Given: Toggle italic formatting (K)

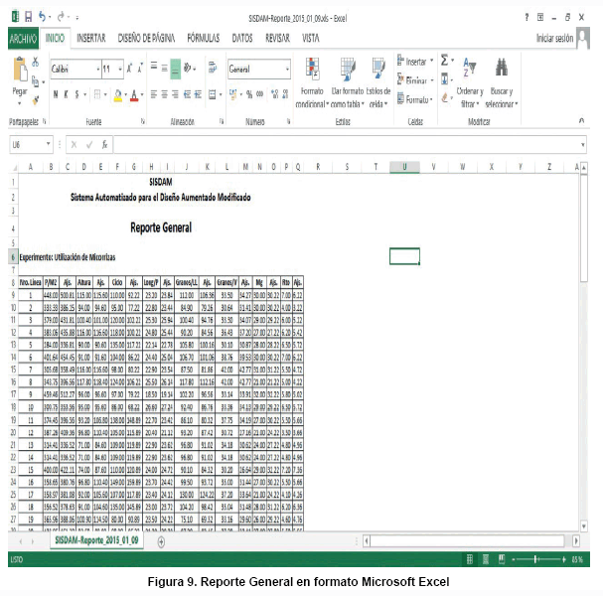Looking at the screenshot, I should pos(68,94).
